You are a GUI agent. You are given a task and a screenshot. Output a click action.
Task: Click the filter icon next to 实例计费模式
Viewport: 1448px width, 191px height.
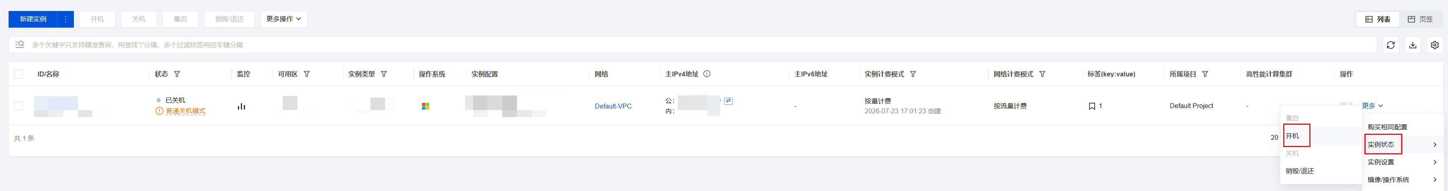(913, 74)
